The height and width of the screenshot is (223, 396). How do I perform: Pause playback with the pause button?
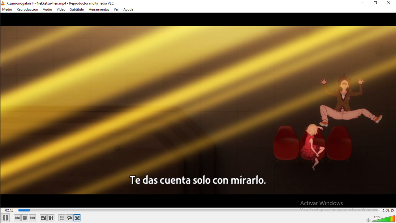[x=5, y=218]
